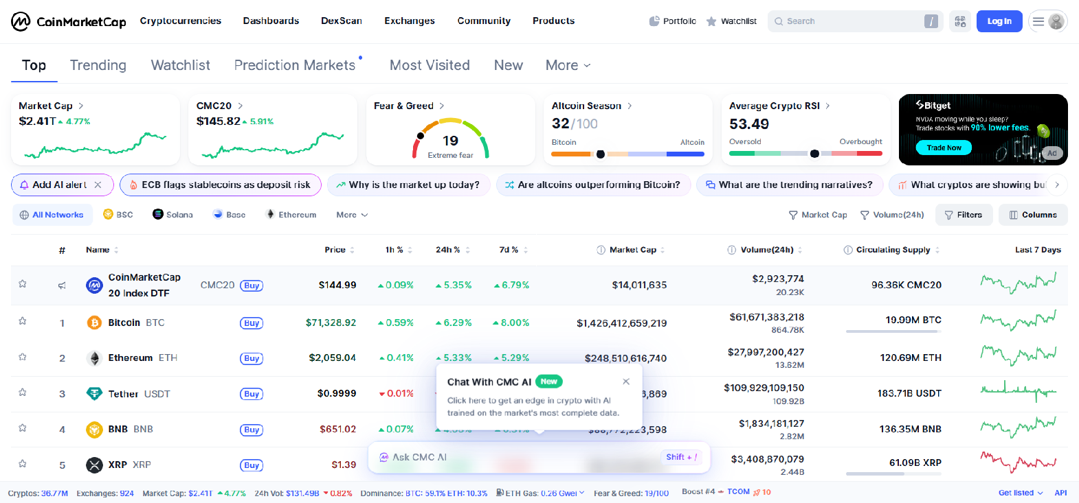Sort by 7d % column
This screenshot has height=503, width=1079.
coord(513,250)
